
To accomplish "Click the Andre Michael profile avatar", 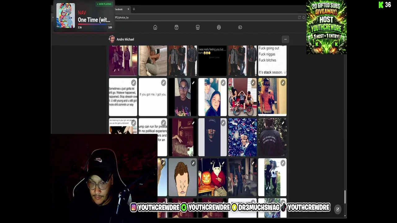I will (x=112, y=39).
